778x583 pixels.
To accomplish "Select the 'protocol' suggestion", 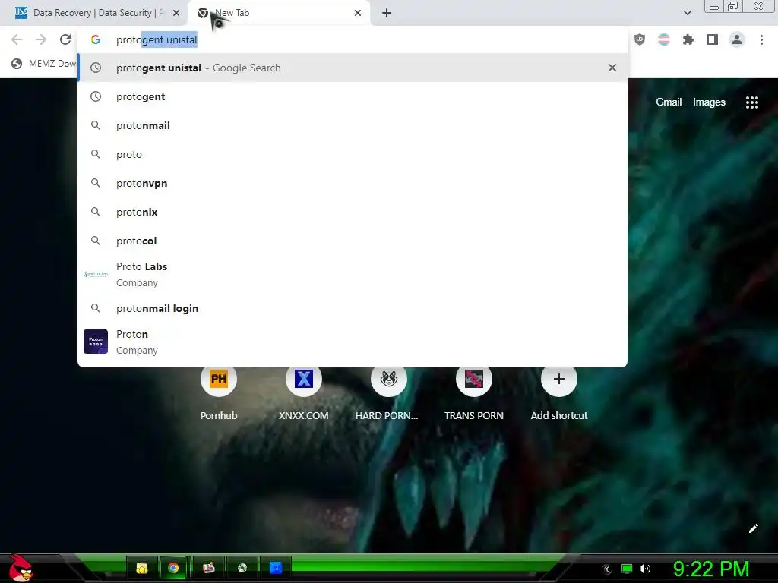I will tap(353, 241).
